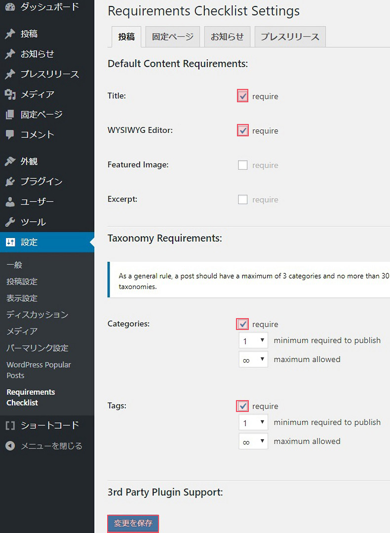Open メディア settings submenu link
The image size is (390, 533).
(22, 331)
